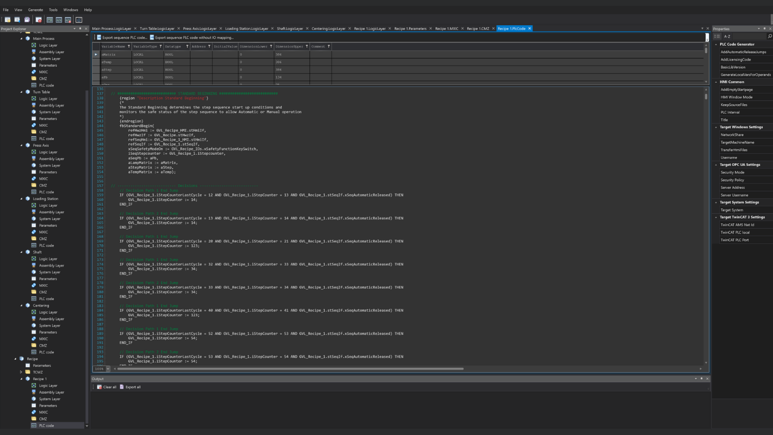Collapse the HMI Common property group

point(716,82)
